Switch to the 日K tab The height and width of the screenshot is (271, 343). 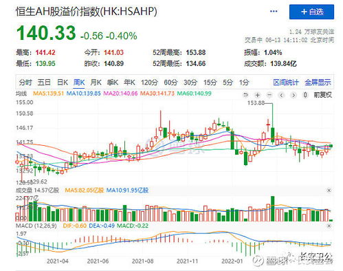click(63, 82)
